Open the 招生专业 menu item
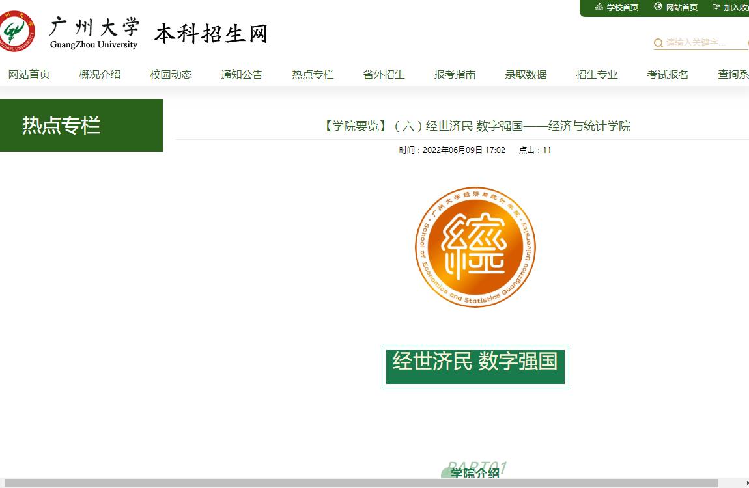 pos(597,74)
